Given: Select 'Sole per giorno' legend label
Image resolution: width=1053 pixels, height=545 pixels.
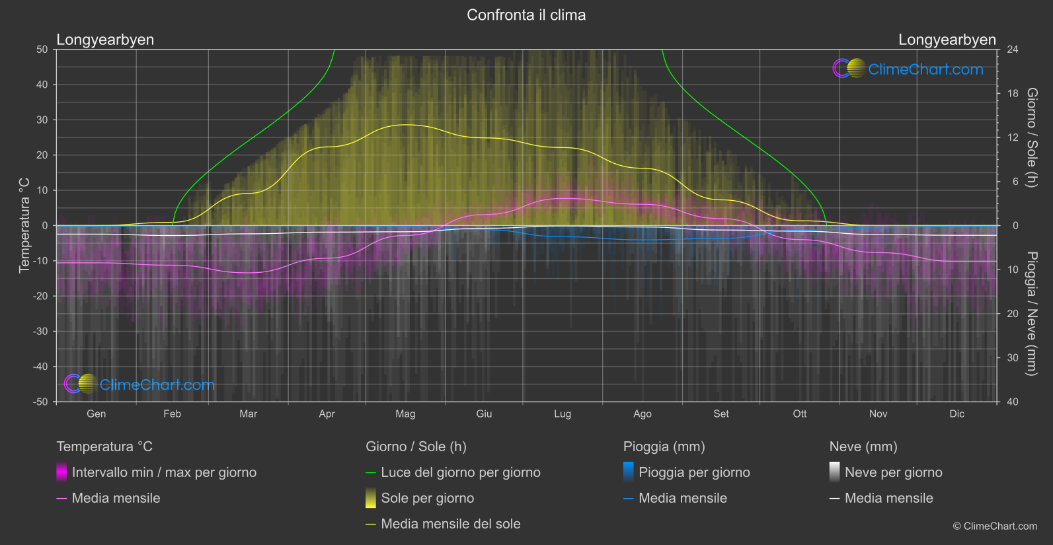Looking at the screenshot, I should tap(428, 498).
